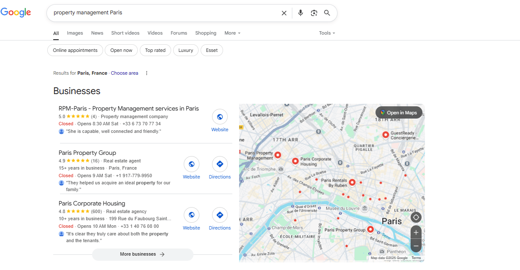This screenshot has height=270, width=520.
Task: Get directions to Paris Corporate Housing
Action: tap(220, 215)
